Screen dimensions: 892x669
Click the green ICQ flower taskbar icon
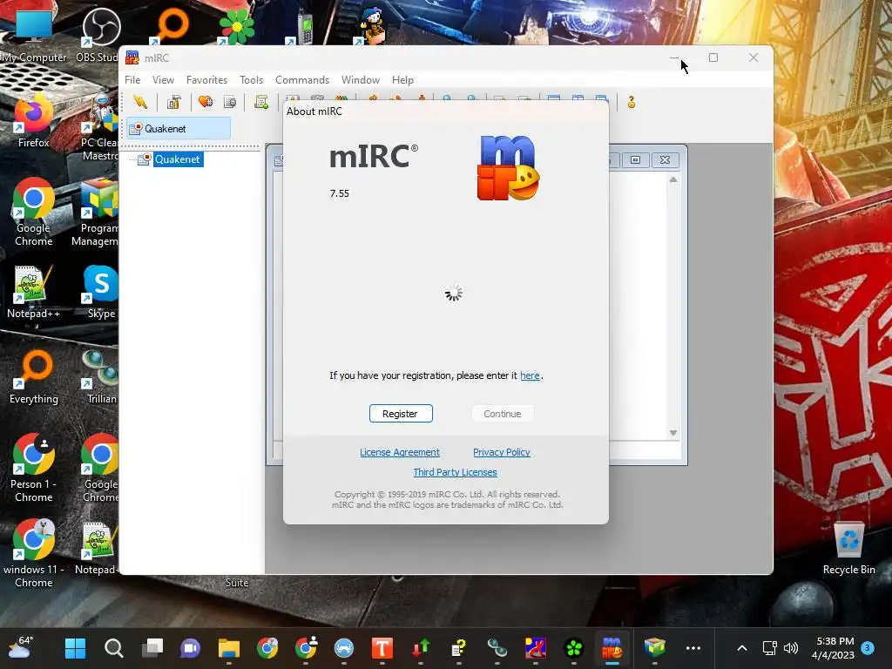click(x=574, y=648)
